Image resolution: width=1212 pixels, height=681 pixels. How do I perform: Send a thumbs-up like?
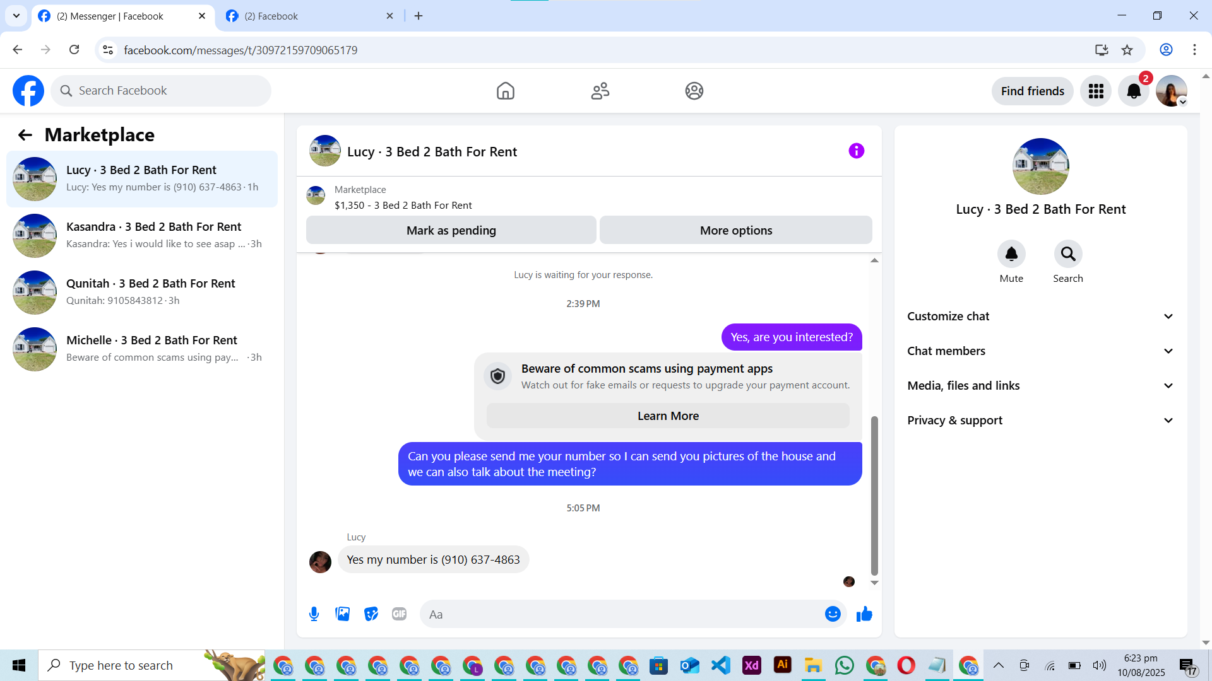864,614
